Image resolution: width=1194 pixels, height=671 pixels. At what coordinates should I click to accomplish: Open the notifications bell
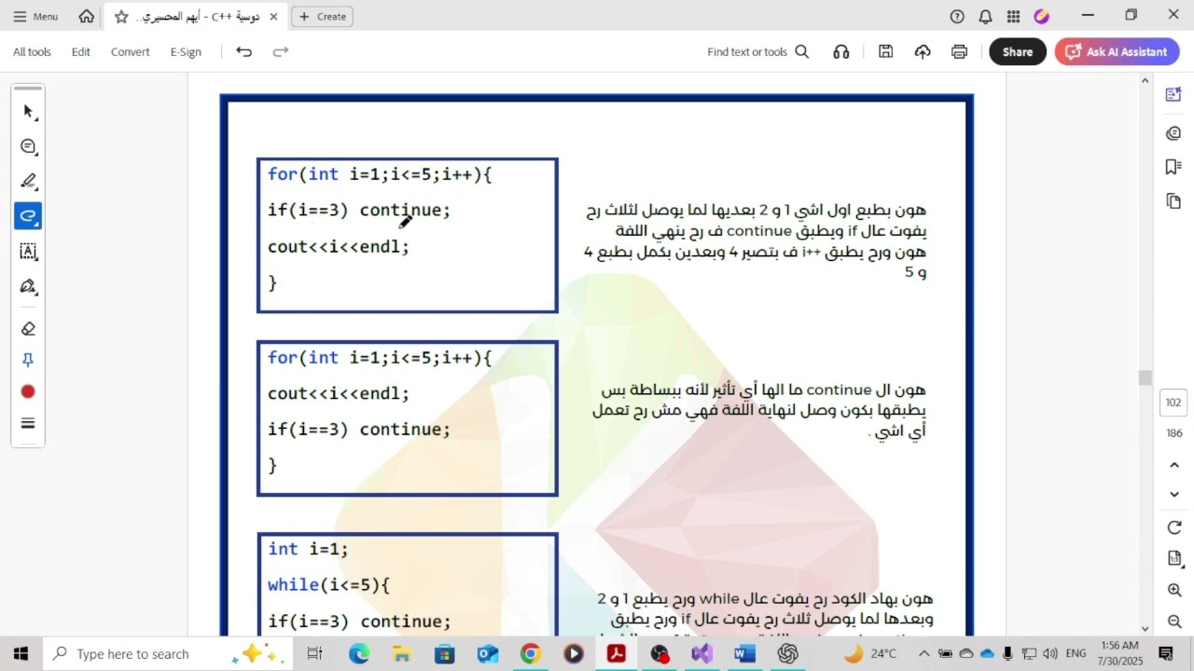pos(985,16)
